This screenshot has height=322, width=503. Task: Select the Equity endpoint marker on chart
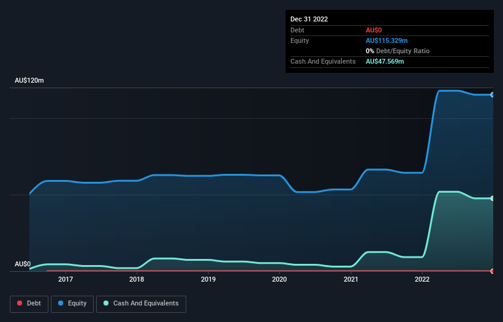pyautogui.click(x=493, y=95)
